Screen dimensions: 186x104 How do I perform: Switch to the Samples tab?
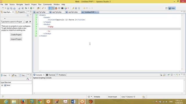(x=15, y=75)
